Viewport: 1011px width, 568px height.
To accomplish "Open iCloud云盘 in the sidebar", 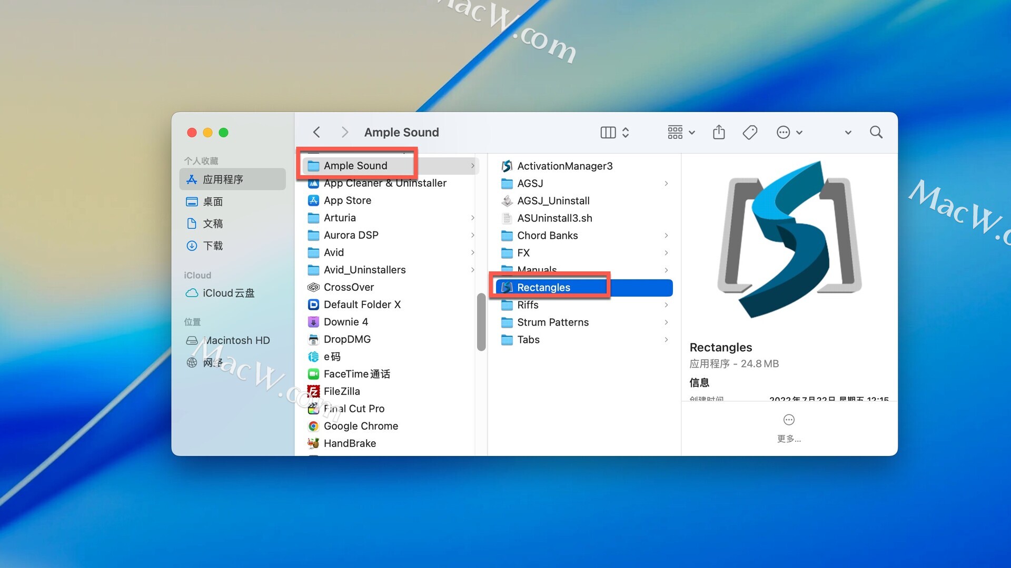I will coord(232,293).
